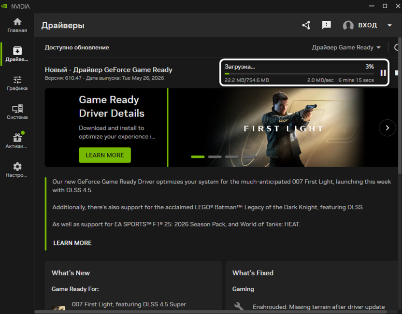Click the share icon in header
This screenshot has width=402, height=314.
306,25
